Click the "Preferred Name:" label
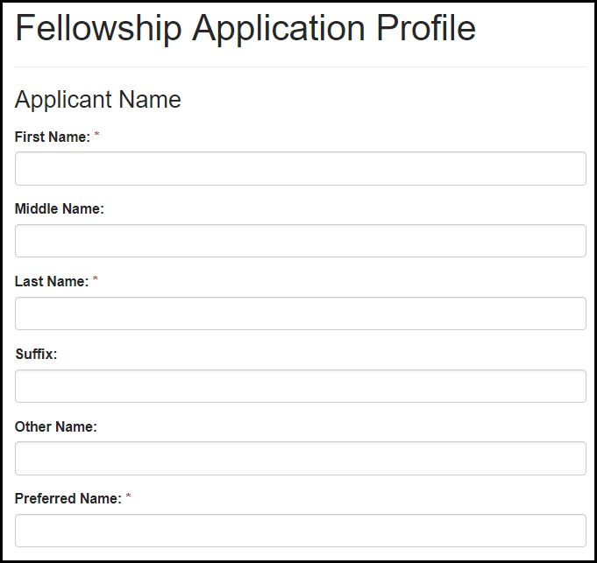Image resolution: width=597 pixels, height=563 pixels. pyautogui.click(x=68, y=499)
